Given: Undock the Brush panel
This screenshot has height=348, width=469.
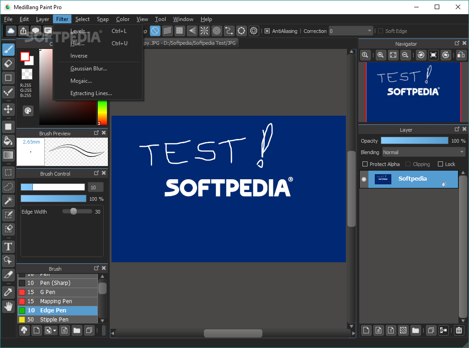Looking at the screenshot, I should [96, 268].
